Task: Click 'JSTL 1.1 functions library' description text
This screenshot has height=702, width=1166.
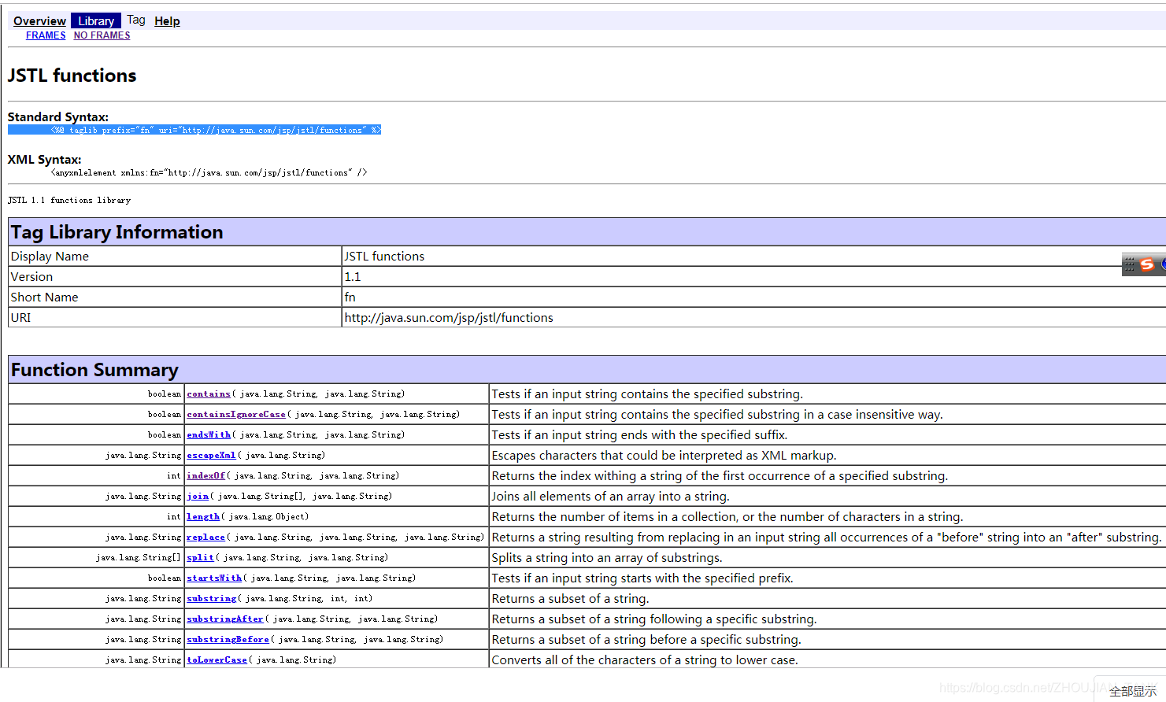Action: (69, 200)
